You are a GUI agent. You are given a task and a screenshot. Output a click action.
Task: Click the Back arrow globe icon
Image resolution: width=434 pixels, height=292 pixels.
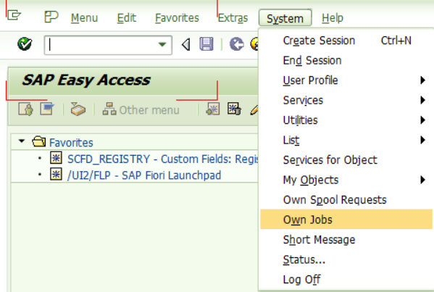click(x=237, y=44)
